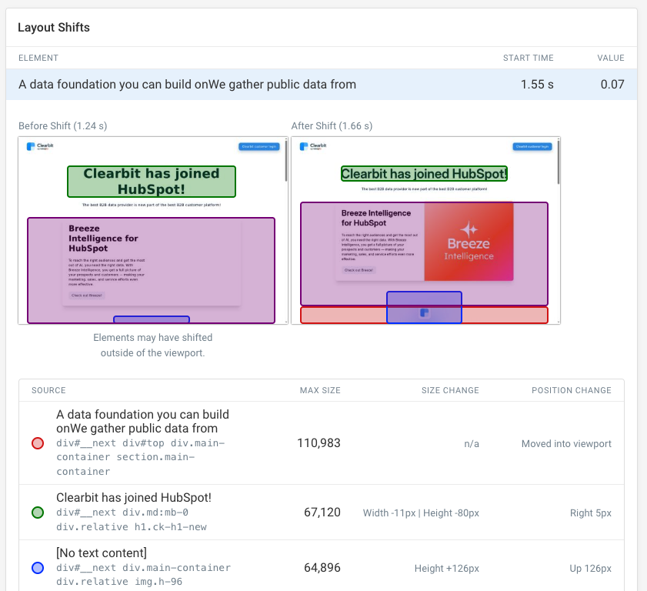Click the green source color marker
The width and height of the screenshot is (647, 591).
[x=37, y=513]
